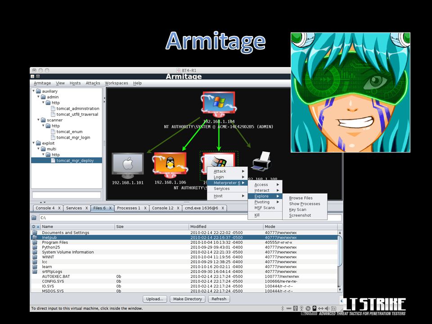Click the Refresh button
This screenshot has width=432, height=324.
click(x=219, y=299)
